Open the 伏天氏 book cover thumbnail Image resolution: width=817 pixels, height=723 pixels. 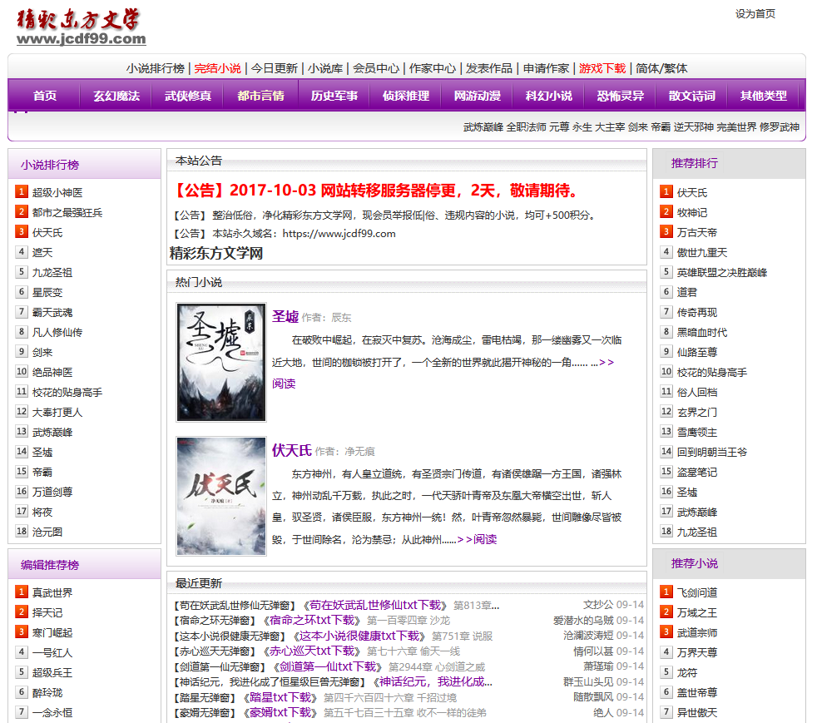tap(221, 496)
